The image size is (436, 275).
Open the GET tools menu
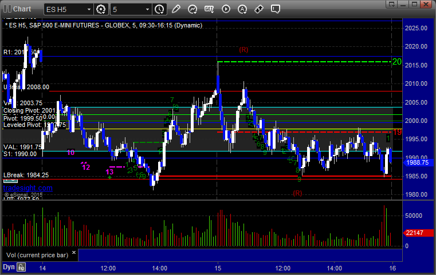(x=209, y=9)
